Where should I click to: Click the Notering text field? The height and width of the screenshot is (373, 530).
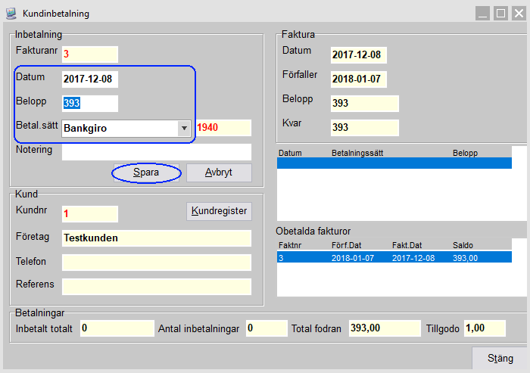click(156, 152)
